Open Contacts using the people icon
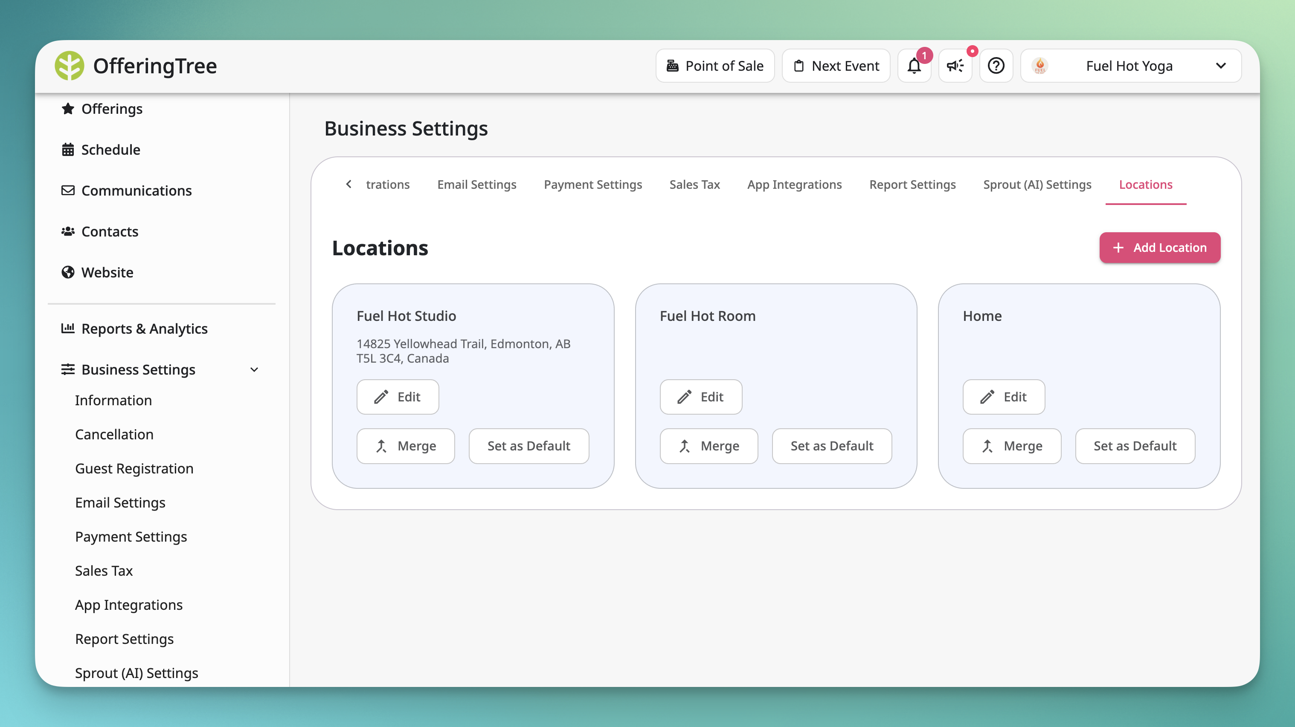The width and height of the screenshot is (1295, 727). click(x=68, y=231)
